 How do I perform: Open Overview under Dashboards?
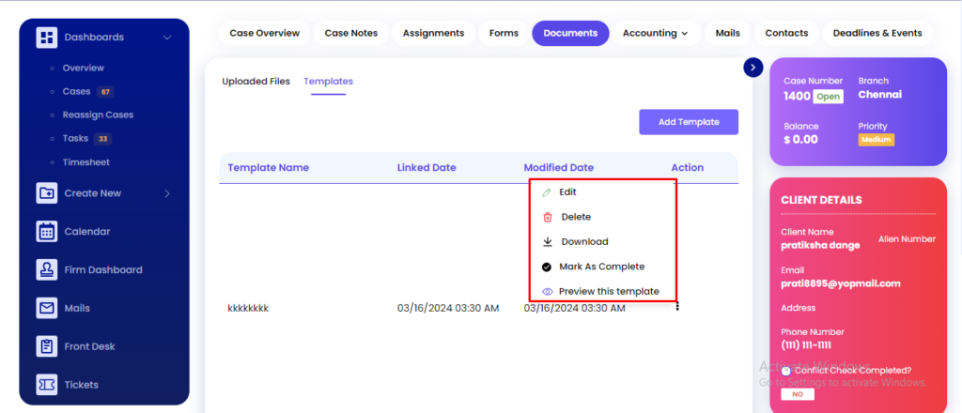point(84,68)
